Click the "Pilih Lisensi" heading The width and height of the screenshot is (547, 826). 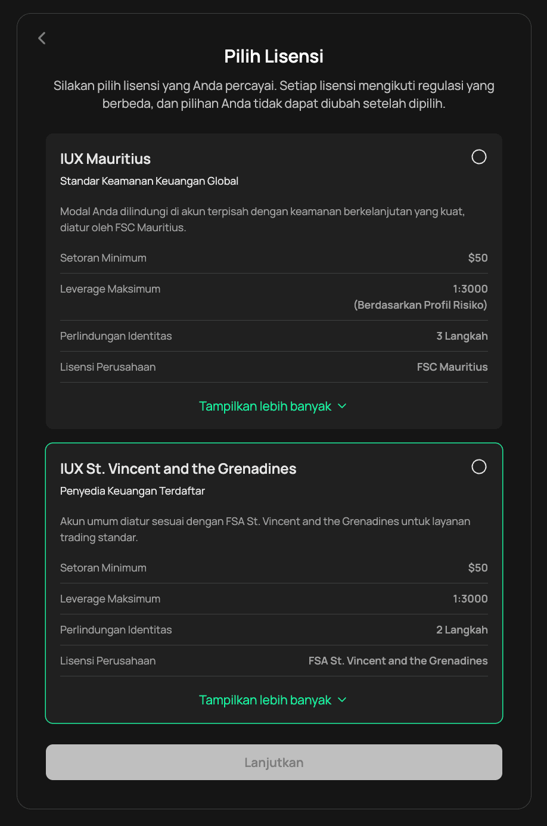point(274,57)
